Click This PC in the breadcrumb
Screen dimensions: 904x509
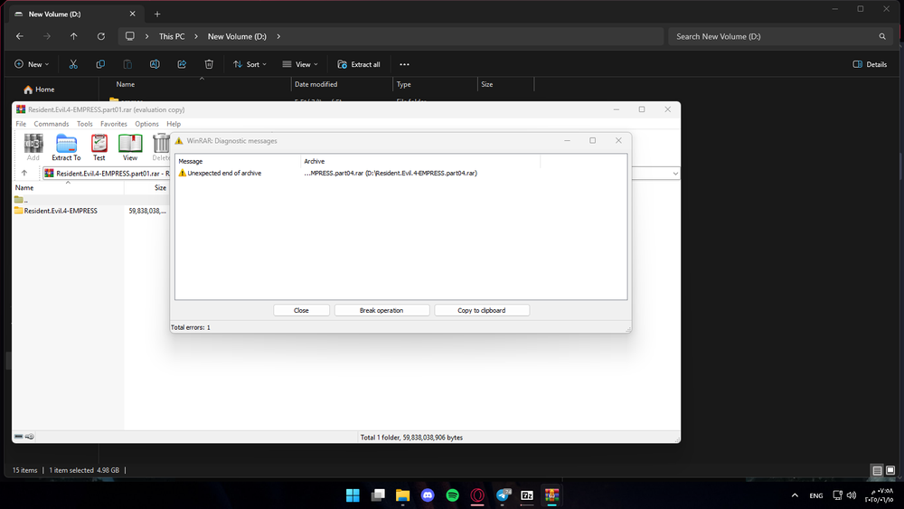[x=172, y=36]
